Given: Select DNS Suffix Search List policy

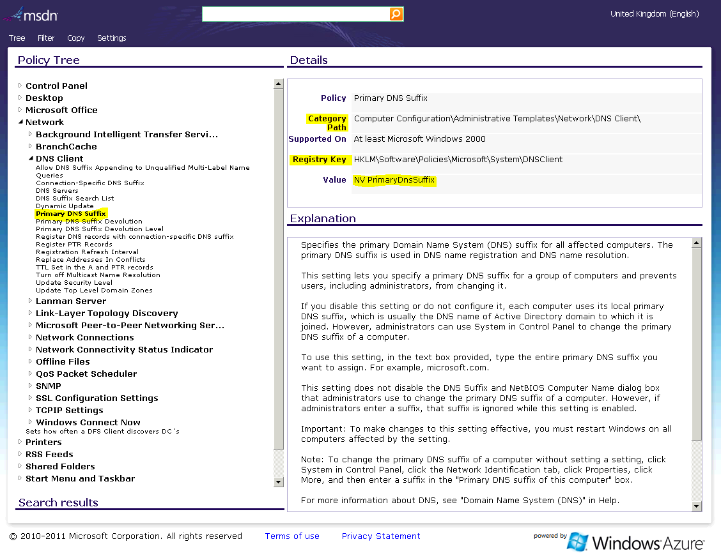Looking at the screenshot, I should pyautogui.click(x=75, y=199).
